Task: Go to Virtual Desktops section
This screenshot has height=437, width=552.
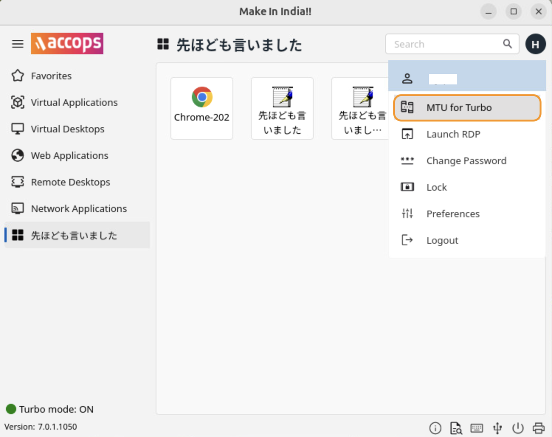Action: (x=67, y=129)
